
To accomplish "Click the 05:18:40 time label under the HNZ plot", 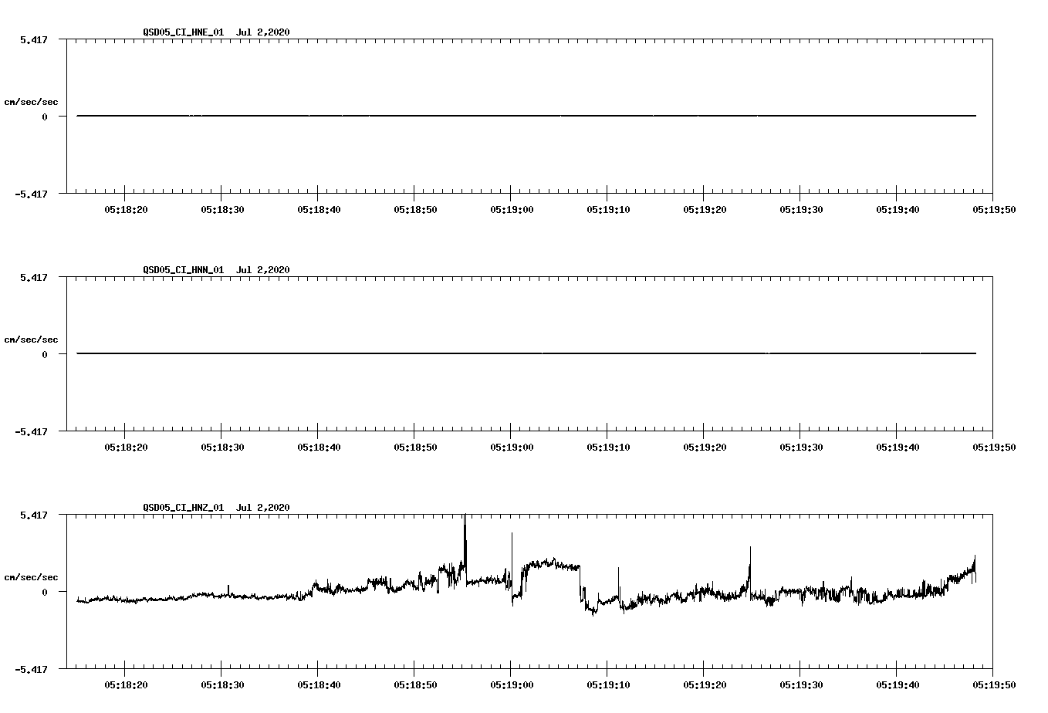I will click(x=318, y=684).
